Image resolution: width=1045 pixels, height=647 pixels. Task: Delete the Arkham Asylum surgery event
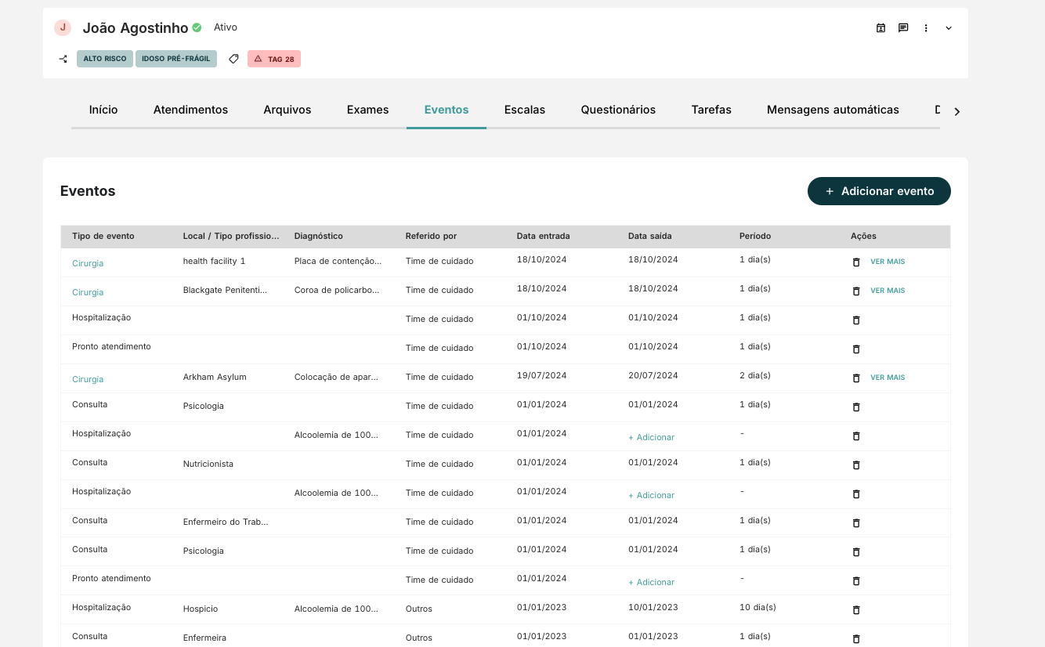click(x=856, y=378)
